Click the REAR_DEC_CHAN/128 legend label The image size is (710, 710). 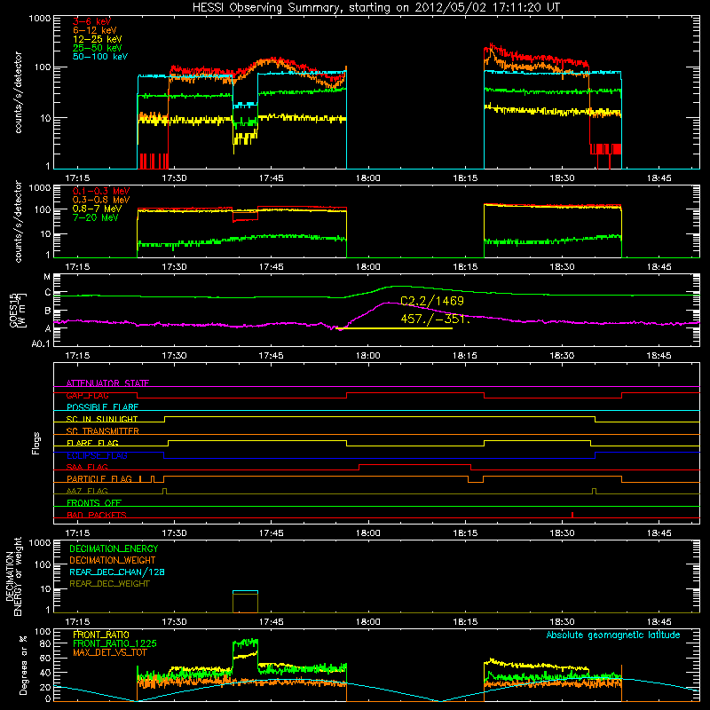[x=117, y=572]
